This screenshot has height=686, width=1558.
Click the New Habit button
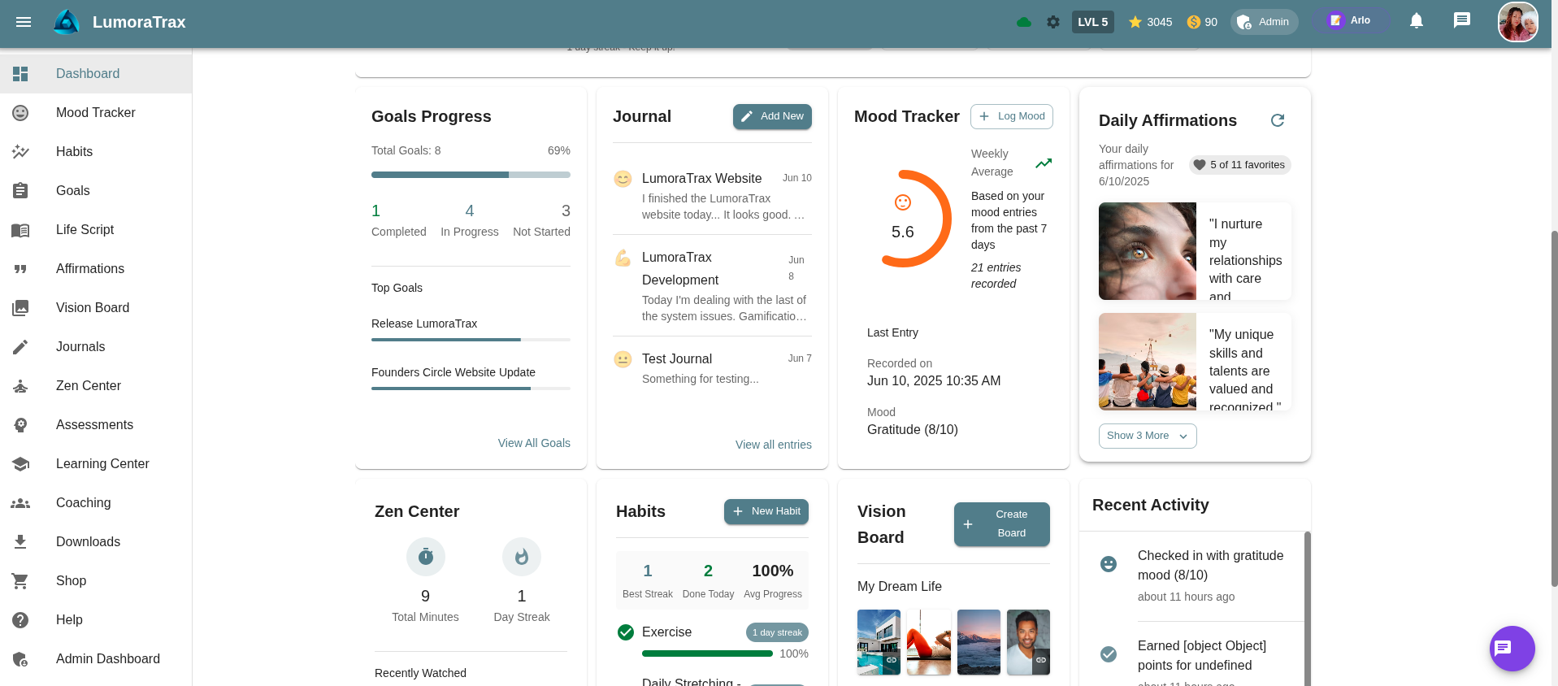(x=766, y=511)
